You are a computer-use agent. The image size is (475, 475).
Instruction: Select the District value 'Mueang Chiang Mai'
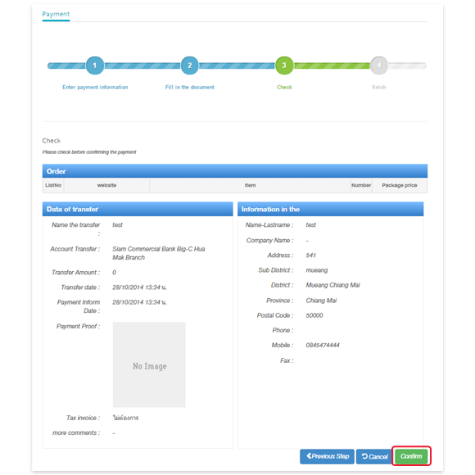point(333,285)
